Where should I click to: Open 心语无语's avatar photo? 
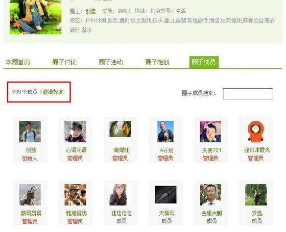click(75, 132)
